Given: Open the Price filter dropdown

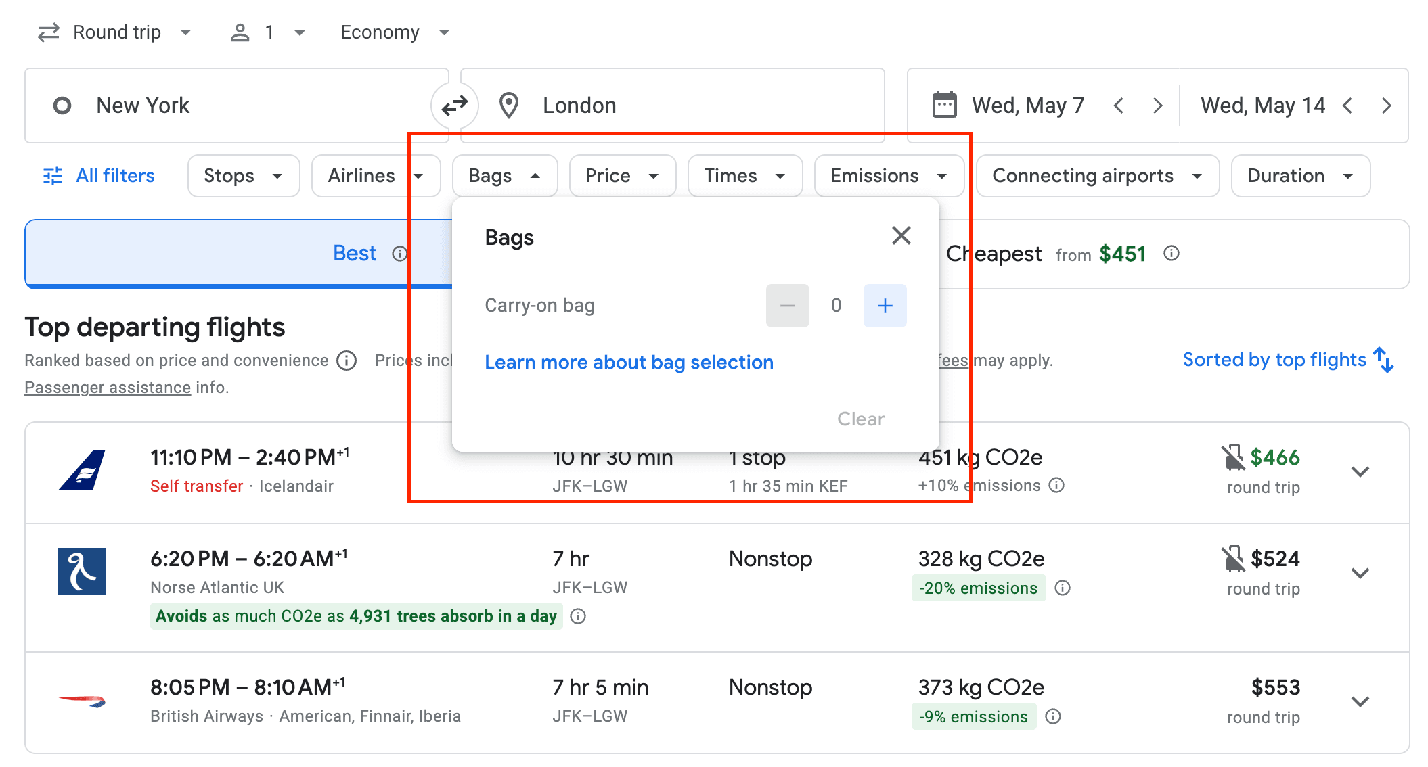Looking at the screenshot, I should click(623, 176).
